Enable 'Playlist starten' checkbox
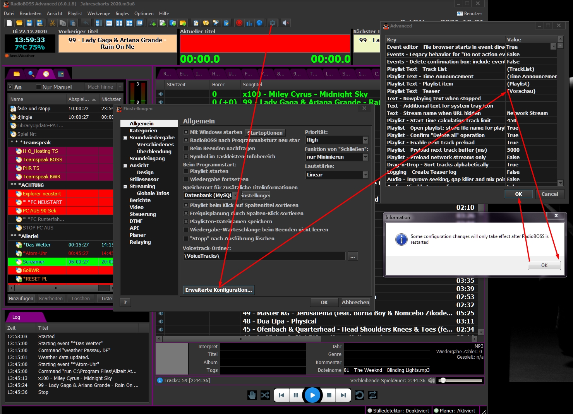 [x=186, y=171]
